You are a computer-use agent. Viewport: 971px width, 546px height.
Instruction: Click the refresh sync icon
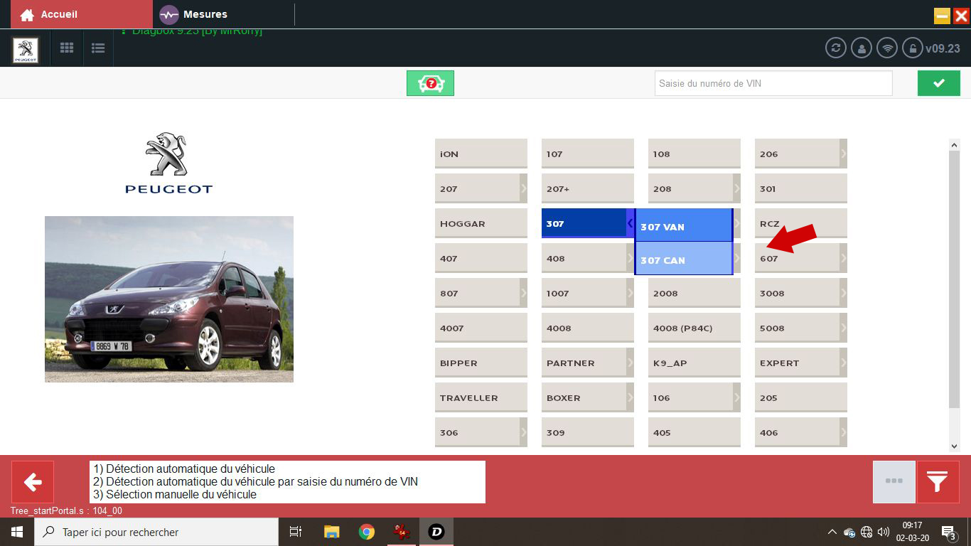pos(836,48)
